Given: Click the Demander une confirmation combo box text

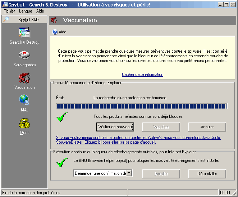Looking at the screenshot, I should point(100,173).
